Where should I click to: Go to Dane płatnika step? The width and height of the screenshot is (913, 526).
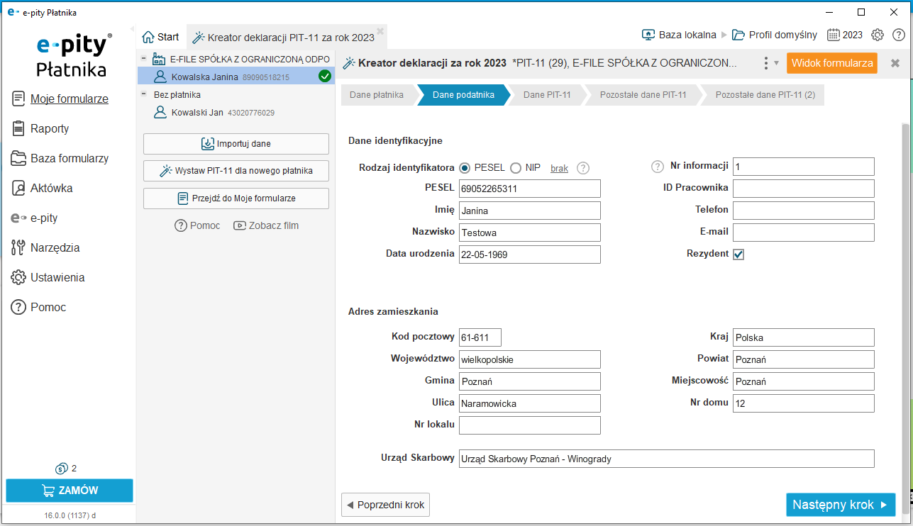pos(377,95)
